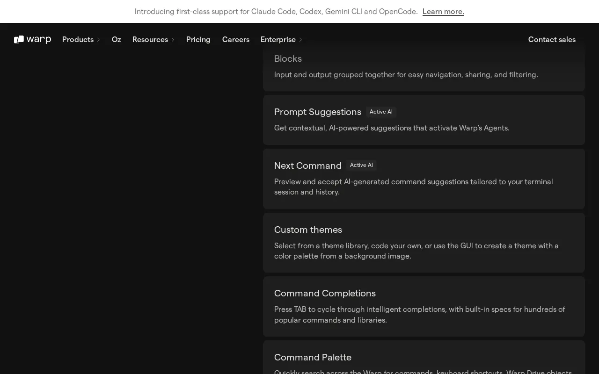Open the Enterprise menu
Viewport: 599px width, 374px height.
pyautogui.click(x=278, y=39)
